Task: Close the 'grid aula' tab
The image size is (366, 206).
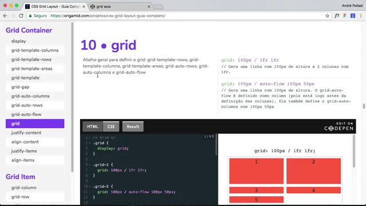Action: pos(149,6)
